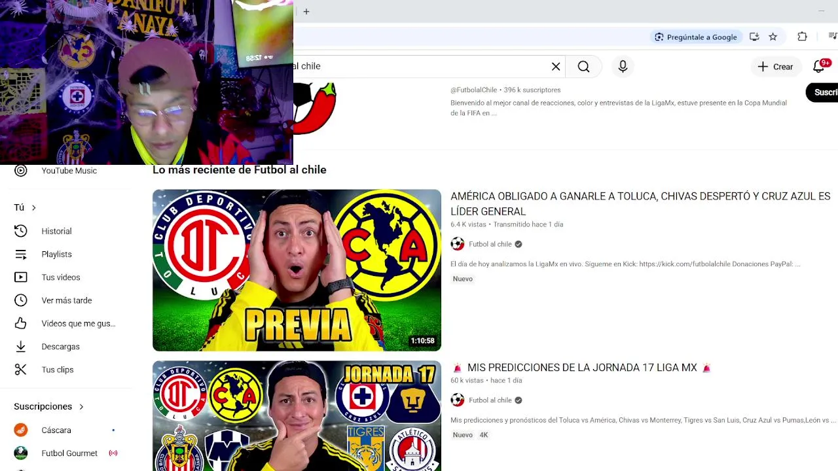This screenshot has height=471, width=838.
Task: Click the Futbol al chile channel logo
Action: point(315,108)
